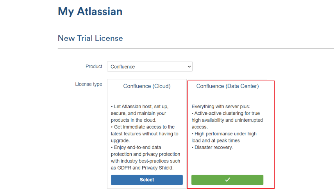Open the Product dropdown
Viewport: 334px width, 191px height.
point(150,67)
